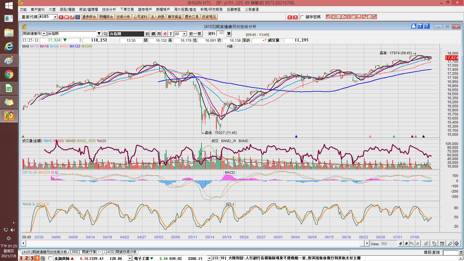The width and height of the screenshot is (464, 261).
Task: Switch to workspace page 1 button
Action: 21,258
